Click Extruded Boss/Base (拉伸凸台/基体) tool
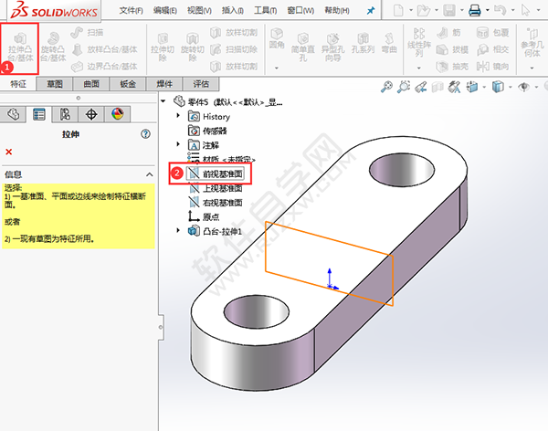Viewport: 548px width, 431px height. pos(20,47)
